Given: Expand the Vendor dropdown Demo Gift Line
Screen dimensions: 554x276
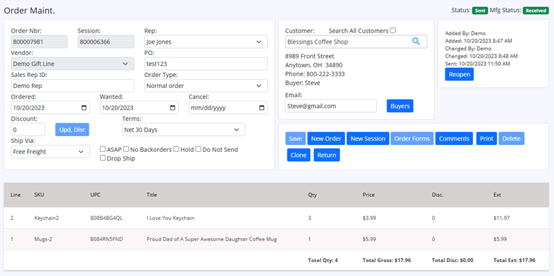Looking at the screenshot, I should [x=73, y=64].
